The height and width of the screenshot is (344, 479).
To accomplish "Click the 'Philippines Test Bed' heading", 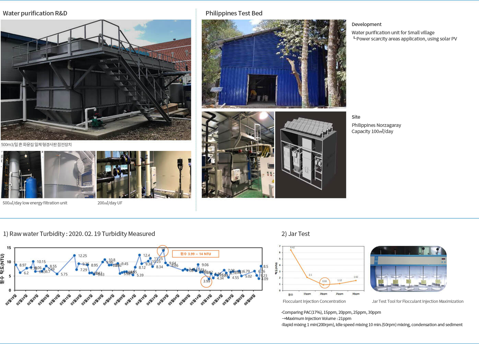I will (234, 13).
